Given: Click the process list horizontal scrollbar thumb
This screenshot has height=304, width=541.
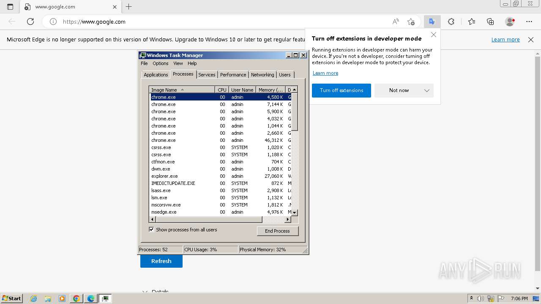Looking at the screenshot, I should click(x=209, y=220).
